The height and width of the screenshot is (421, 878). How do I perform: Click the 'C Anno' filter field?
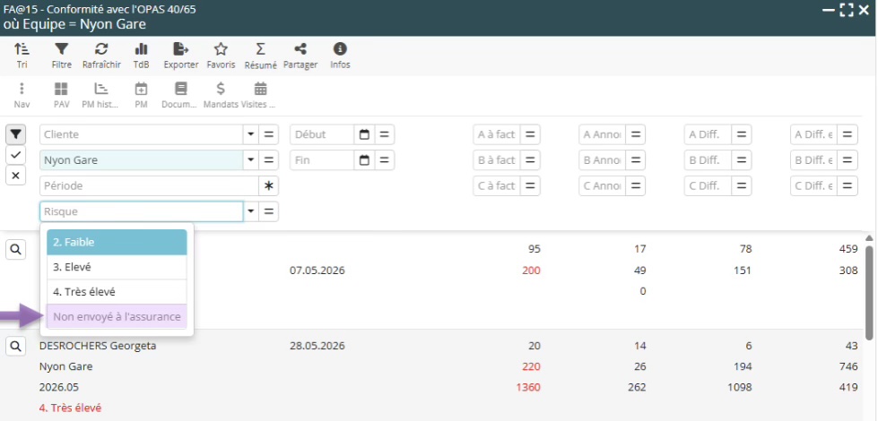coord(602,185)
